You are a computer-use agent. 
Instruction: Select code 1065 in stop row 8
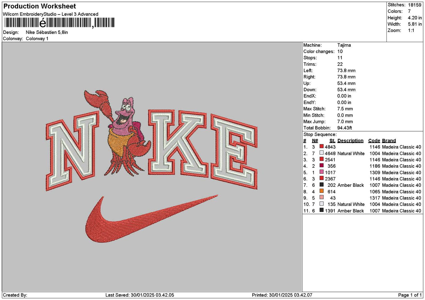tap(375, 192)
